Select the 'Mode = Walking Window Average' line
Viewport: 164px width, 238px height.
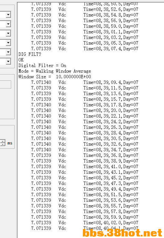(x=55, y=71)
